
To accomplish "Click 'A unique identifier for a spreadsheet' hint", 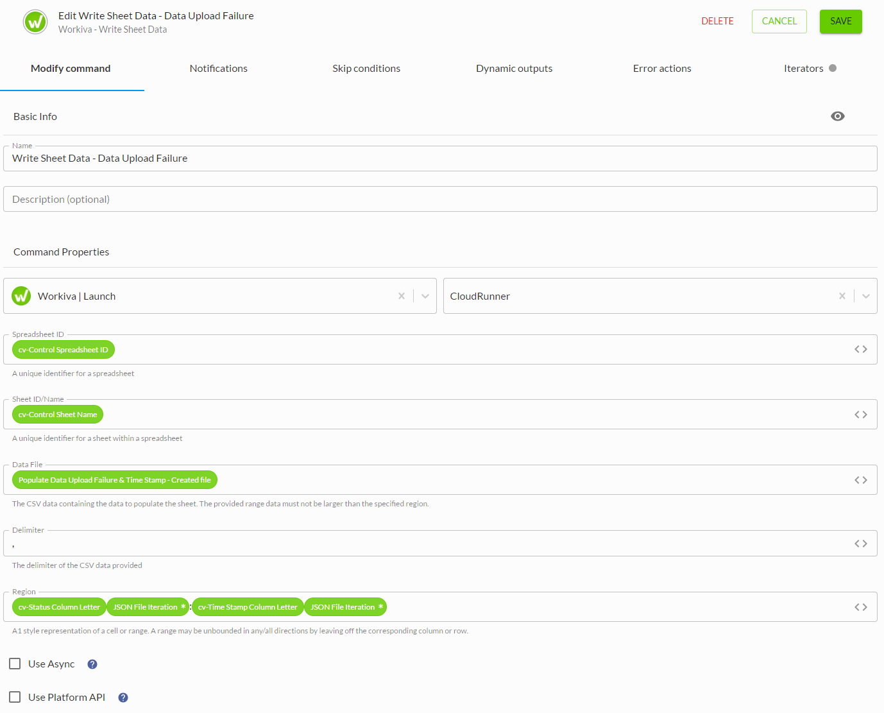I will (x=73, y=374).
